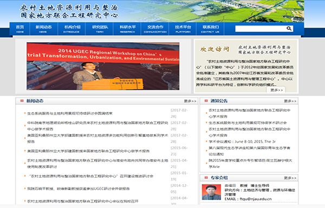This screenshot has width=325, height=208.
Task: Click 更多>> in the 专家介绍 header
Action: coord(290,178)
